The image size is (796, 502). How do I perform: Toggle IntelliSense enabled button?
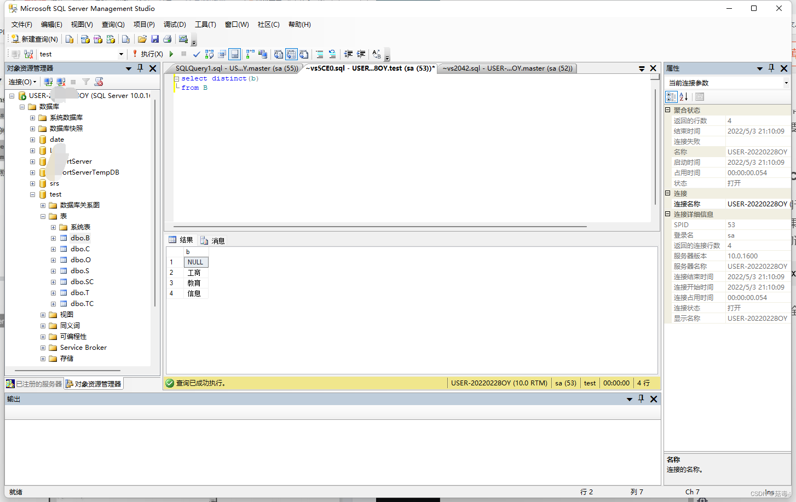point(234,54)
